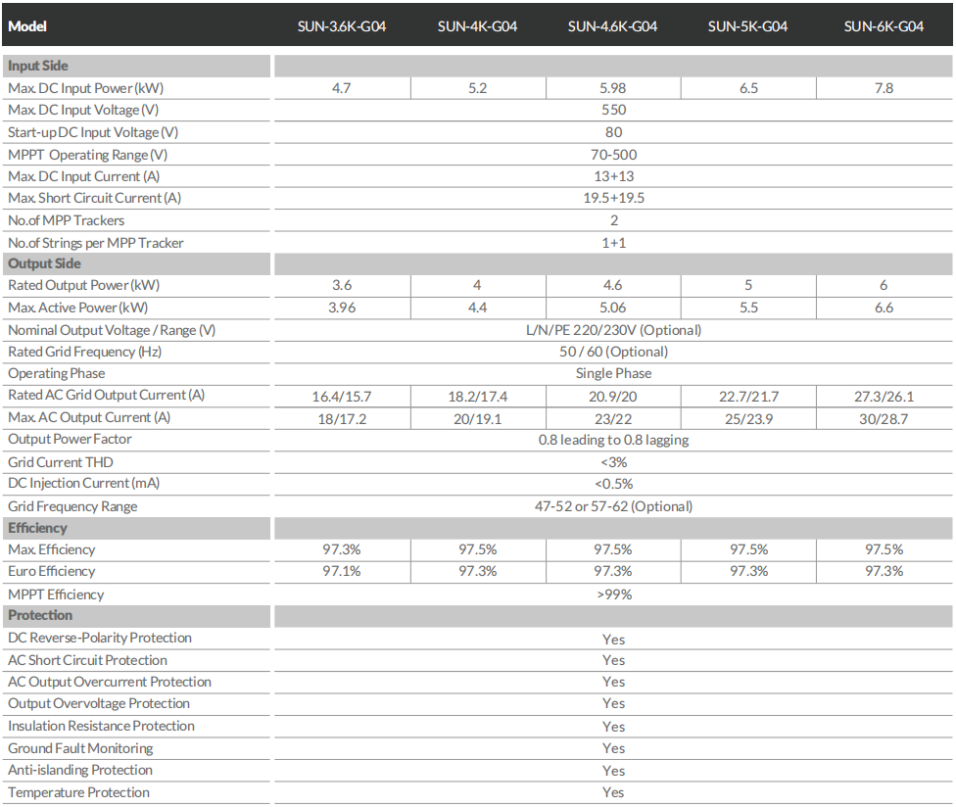Image resolution: width=956 pixels, height=807 pixels.
Task: Click the "Max. DC Input Power (kW)" label
Action: (86, 88)
